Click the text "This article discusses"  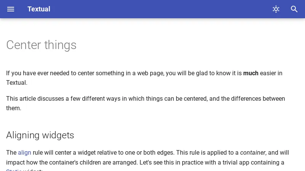pyautogui.click(x=35, y=99)
